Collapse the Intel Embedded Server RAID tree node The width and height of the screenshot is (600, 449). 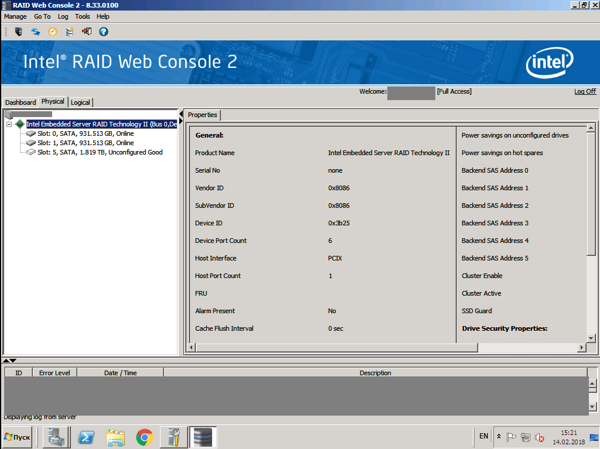pyautogui.click(x=9, y=124)
